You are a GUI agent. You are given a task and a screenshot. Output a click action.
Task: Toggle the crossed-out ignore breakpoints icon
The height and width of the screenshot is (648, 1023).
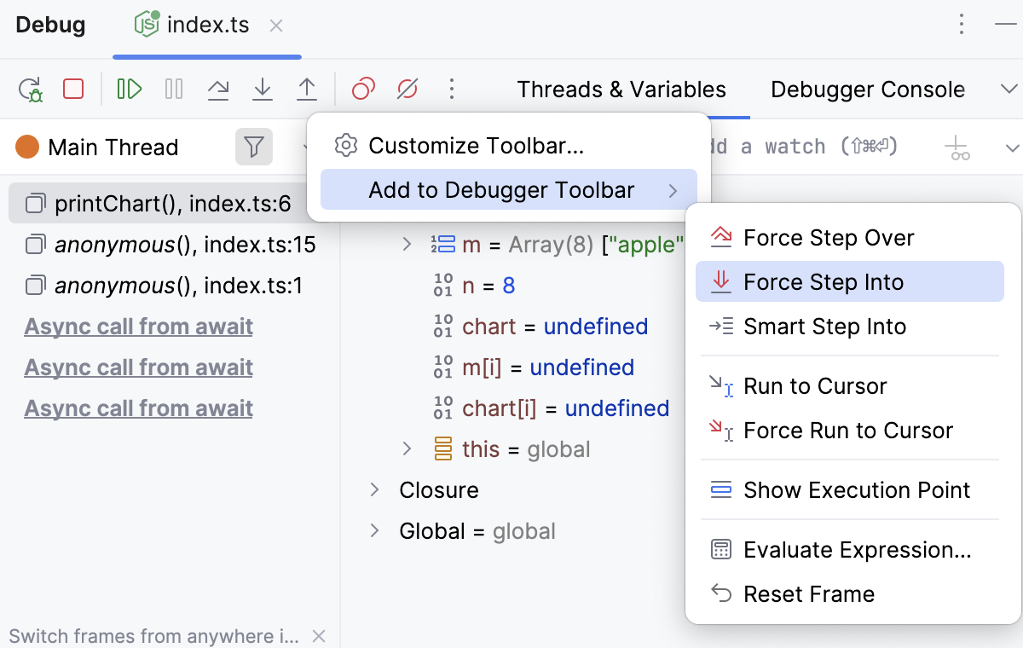[407, 89]
